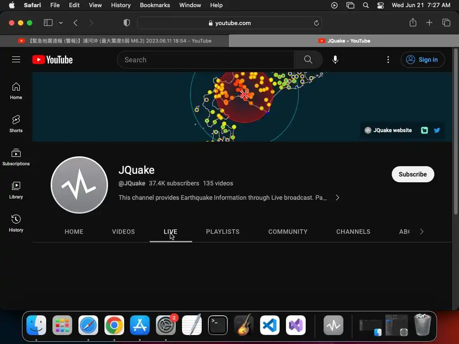Go to Home in sidebar
Screen dimensions: 459x344
[x=16, y=91]
